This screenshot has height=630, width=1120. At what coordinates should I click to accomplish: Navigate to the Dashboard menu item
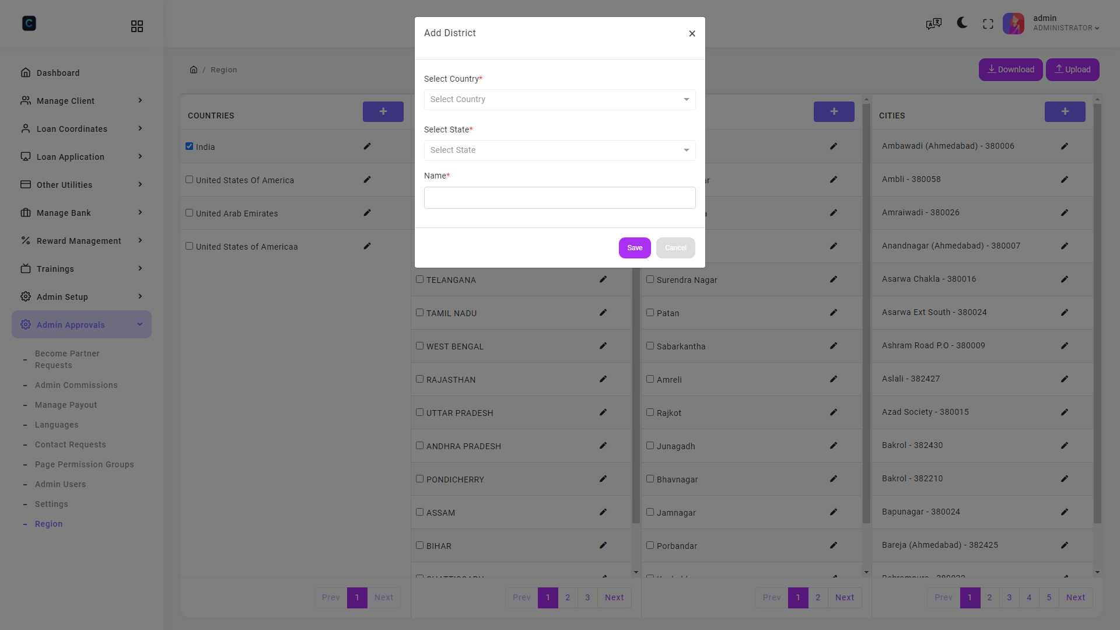point(58,72)
